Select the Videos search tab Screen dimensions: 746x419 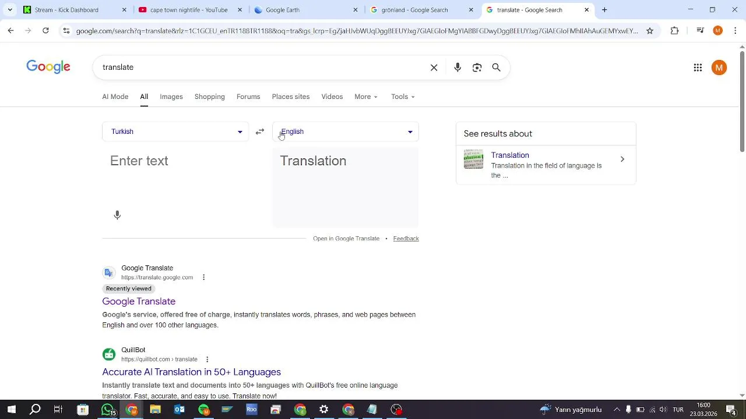(x=332, y=97)
